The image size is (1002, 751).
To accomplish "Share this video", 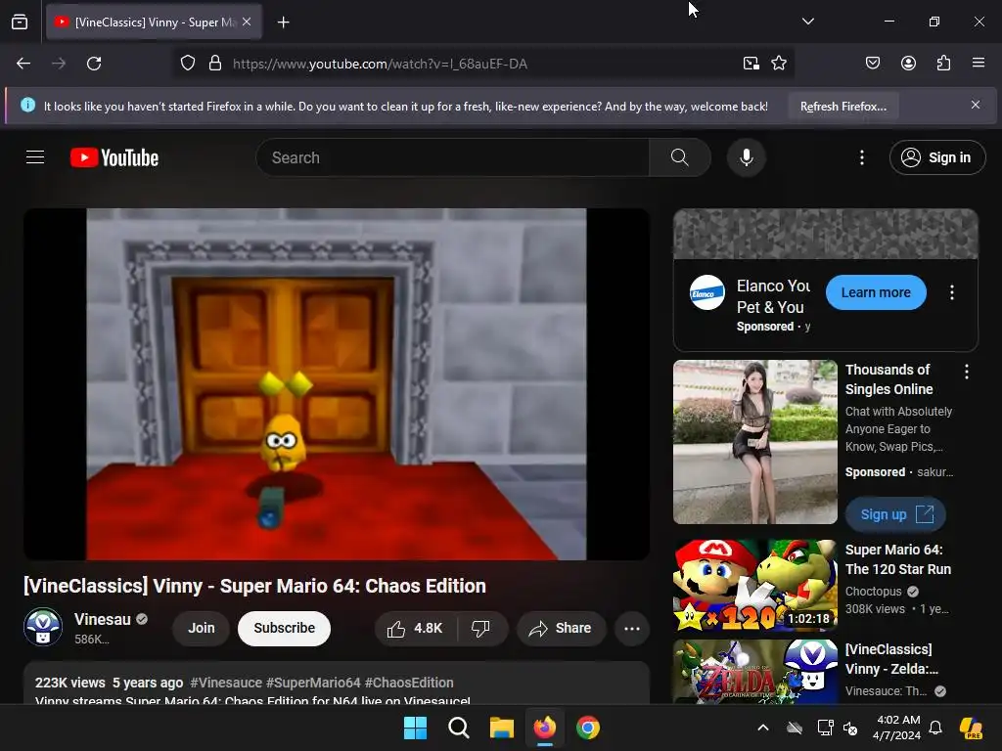I will pyautogui.click(x=561, y=629).
